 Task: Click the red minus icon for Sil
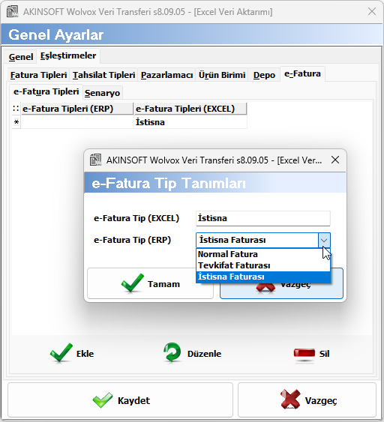(x=304, y=353)
